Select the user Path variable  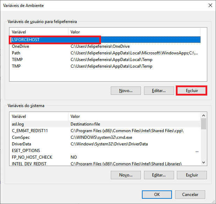tap(106, 53)
